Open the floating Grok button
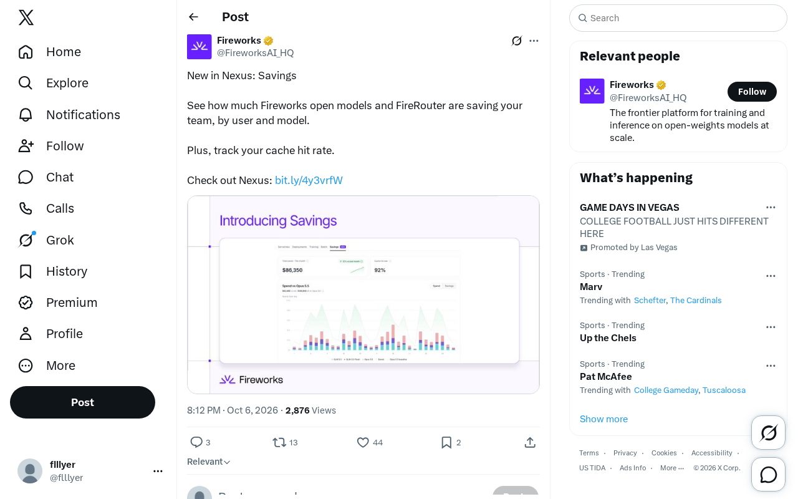The height and width of the screenshot is (499, 798). (769, 433)
